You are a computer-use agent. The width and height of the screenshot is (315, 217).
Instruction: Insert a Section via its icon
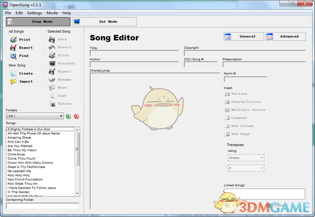(x=227, y=94)
